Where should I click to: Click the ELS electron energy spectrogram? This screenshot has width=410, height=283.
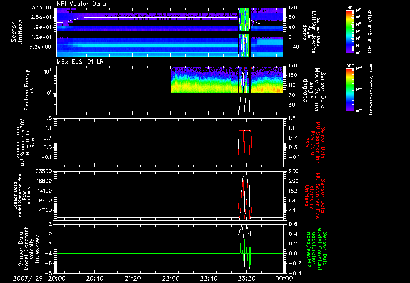point(227,80)
